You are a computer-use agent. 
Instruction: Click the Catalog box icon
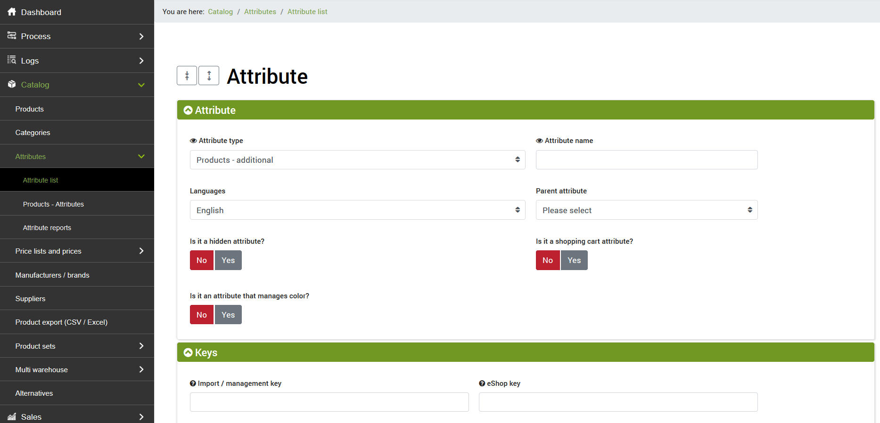[12, 84]
